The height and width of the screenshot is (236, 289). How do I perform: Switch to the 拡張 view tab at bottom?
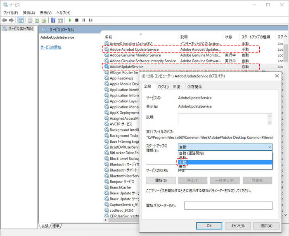tap(45, 226)
